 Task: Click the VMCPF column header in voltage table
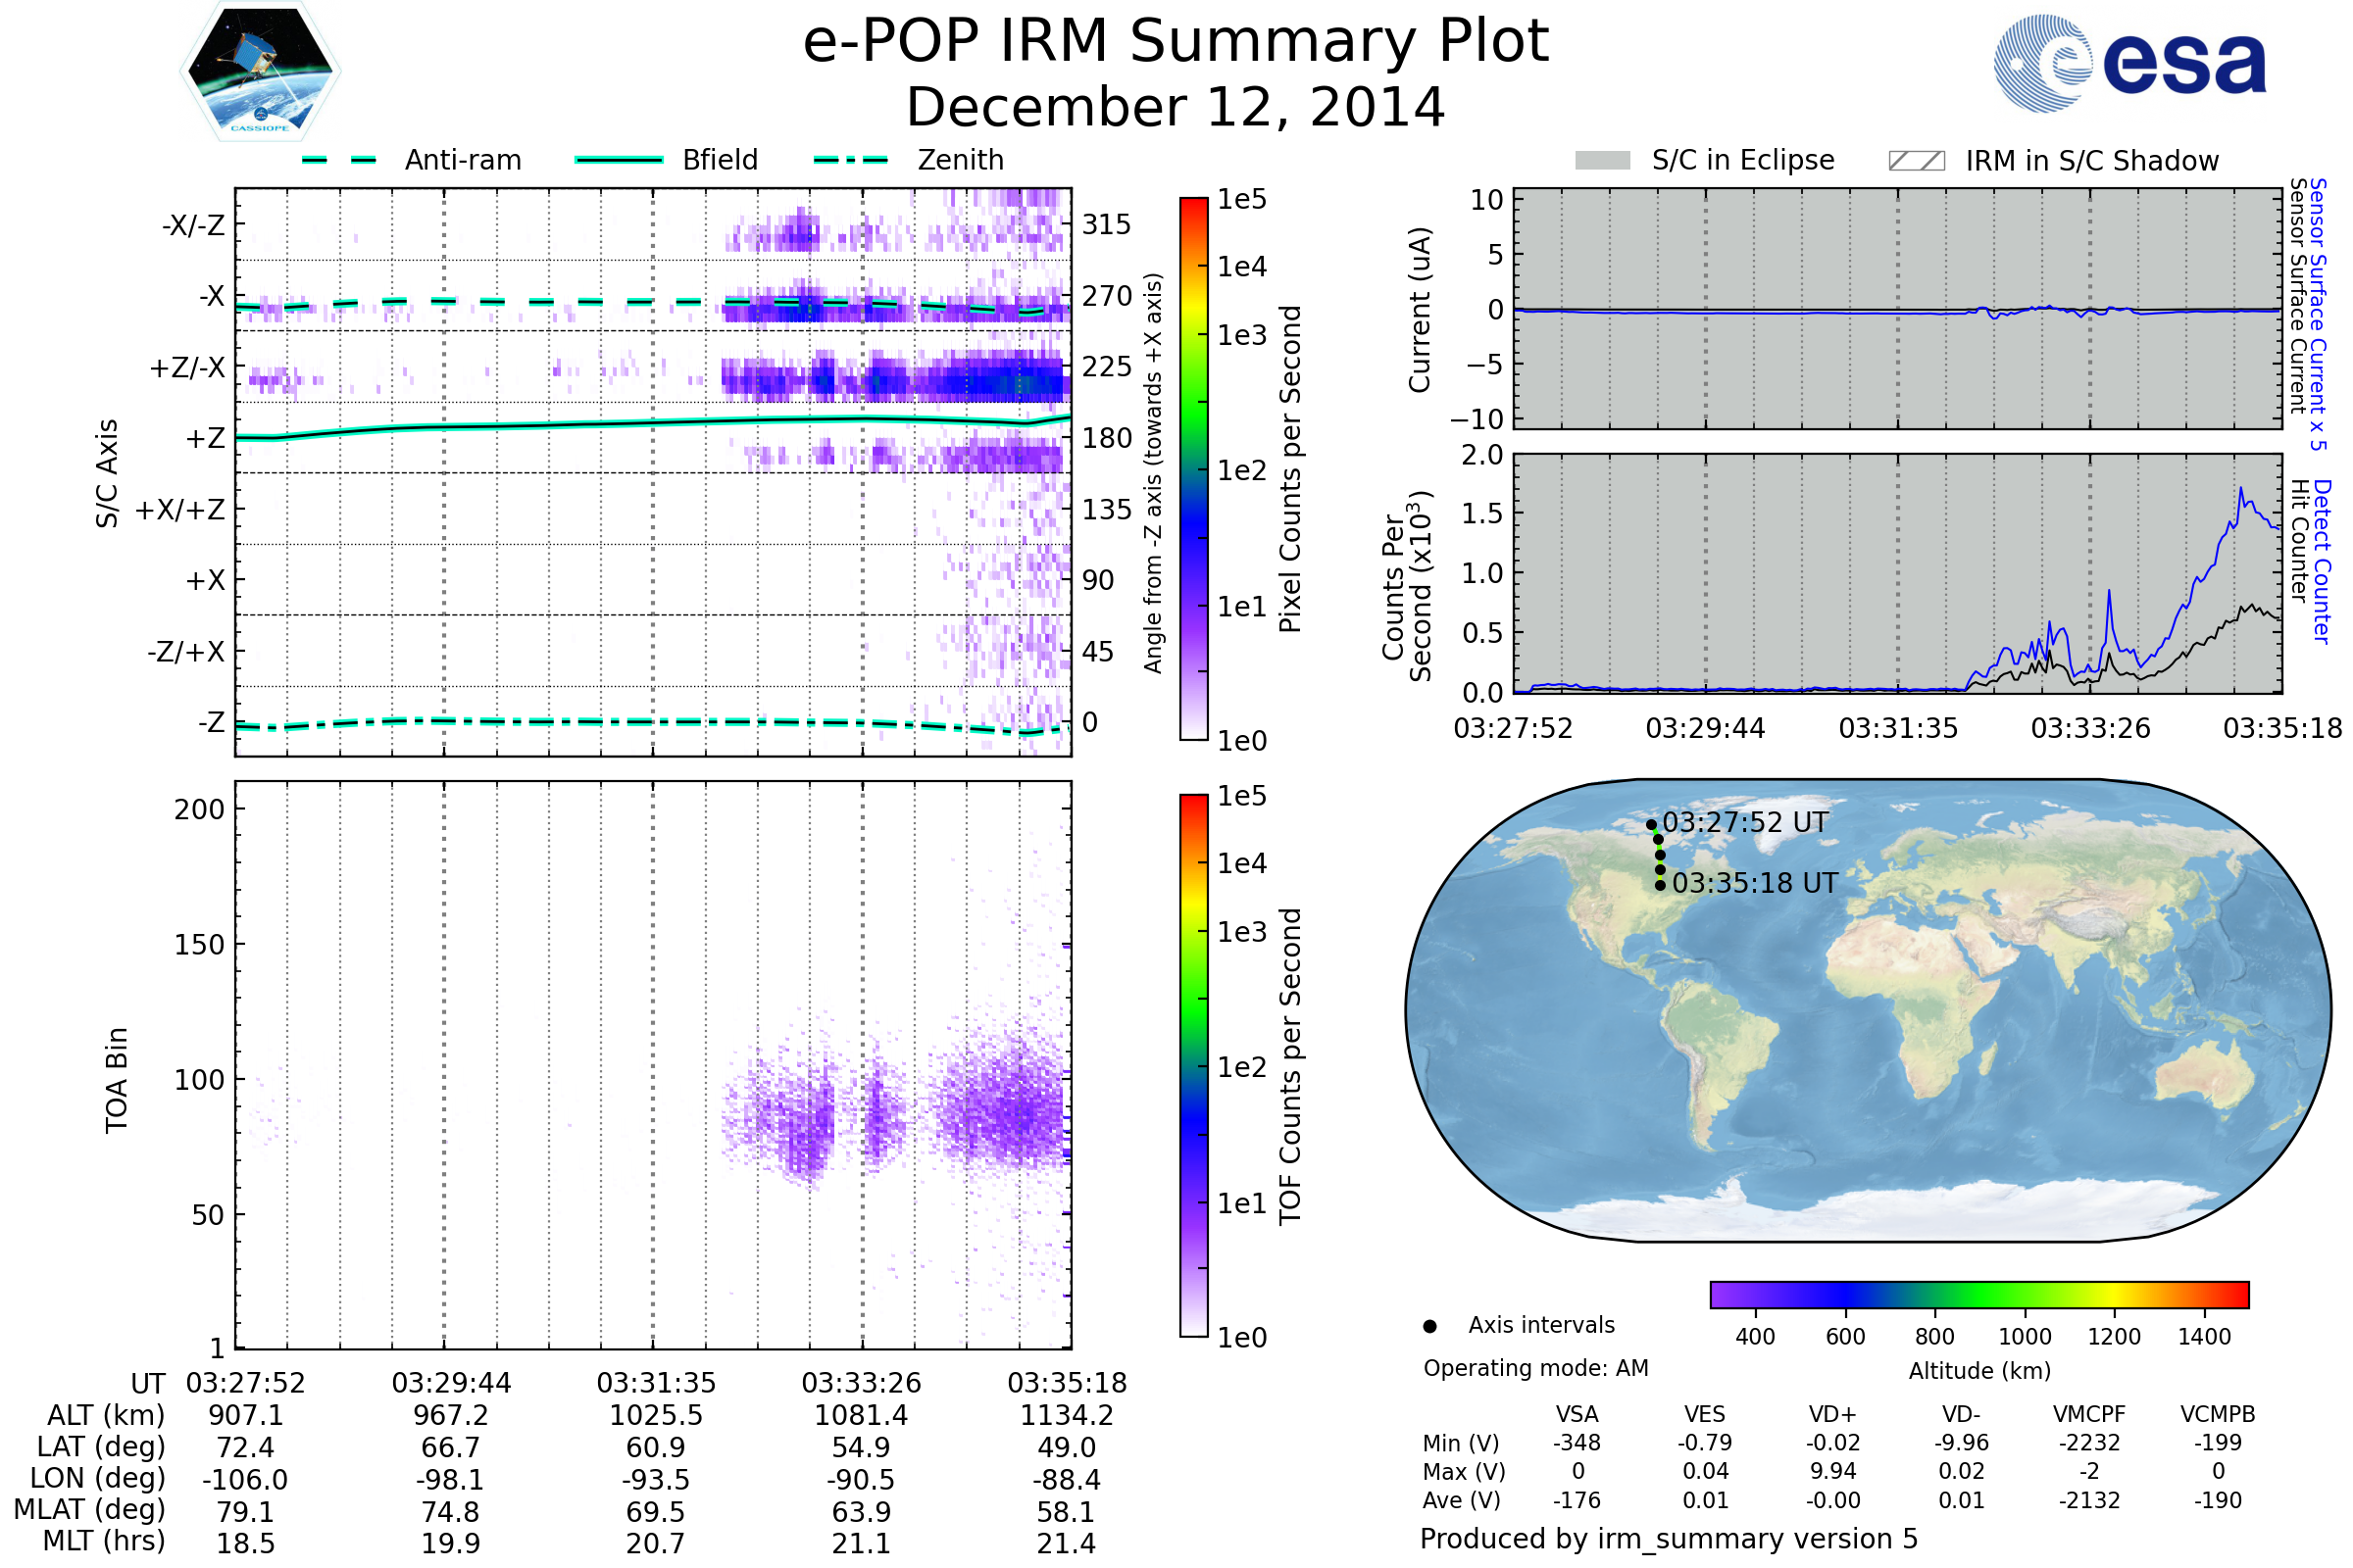[2089, 1414]
